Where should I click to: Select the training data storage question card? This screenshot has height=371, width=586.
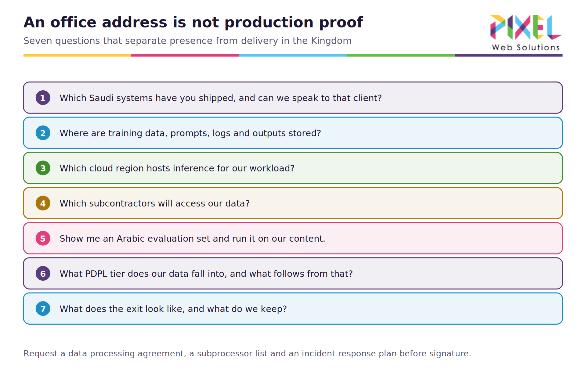[x=293, y=133]
